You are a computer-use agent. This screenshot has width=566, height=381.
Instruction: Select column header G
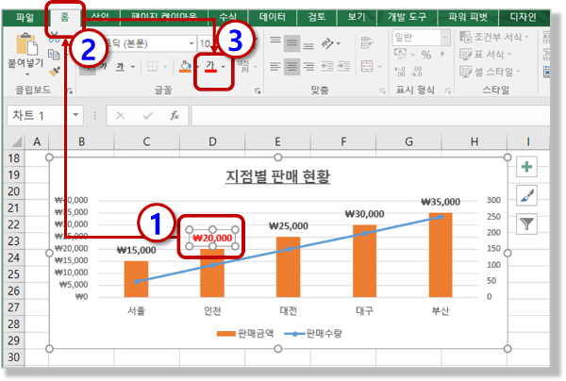(x=408, y=141)
